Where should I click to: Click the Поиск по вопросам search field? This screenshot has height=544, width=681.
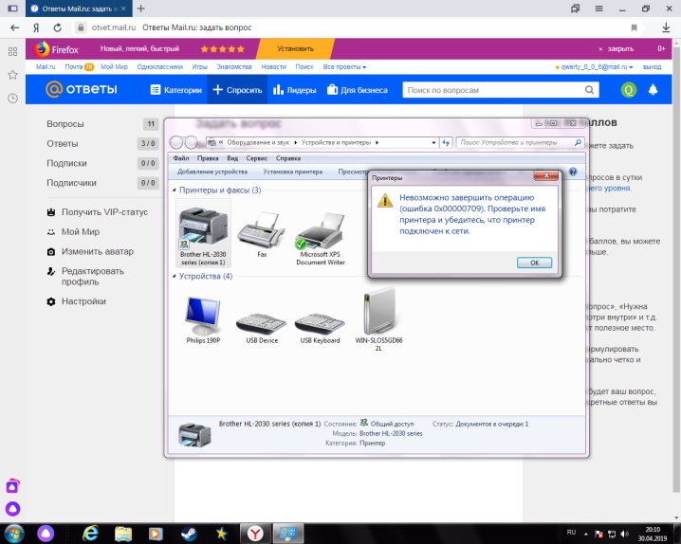(493, 90)
